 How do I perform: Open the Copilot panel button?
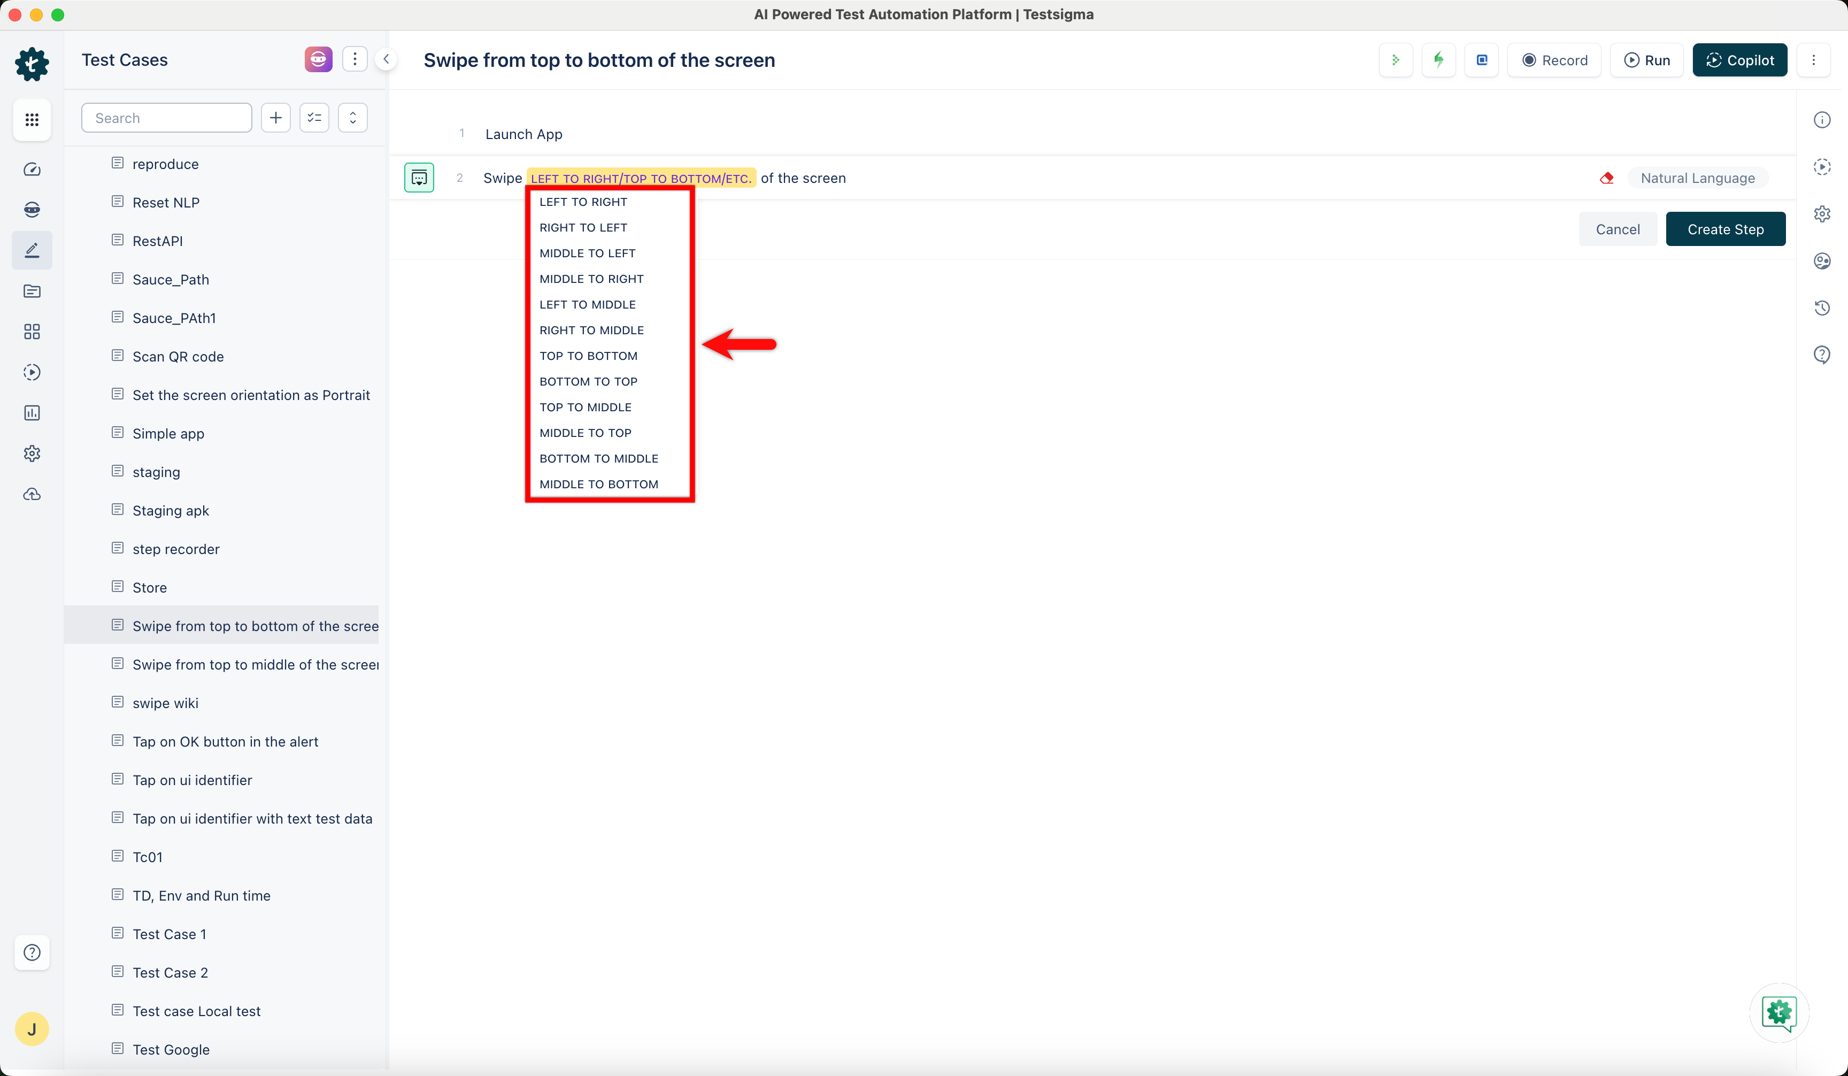[x=1739, y=60]
